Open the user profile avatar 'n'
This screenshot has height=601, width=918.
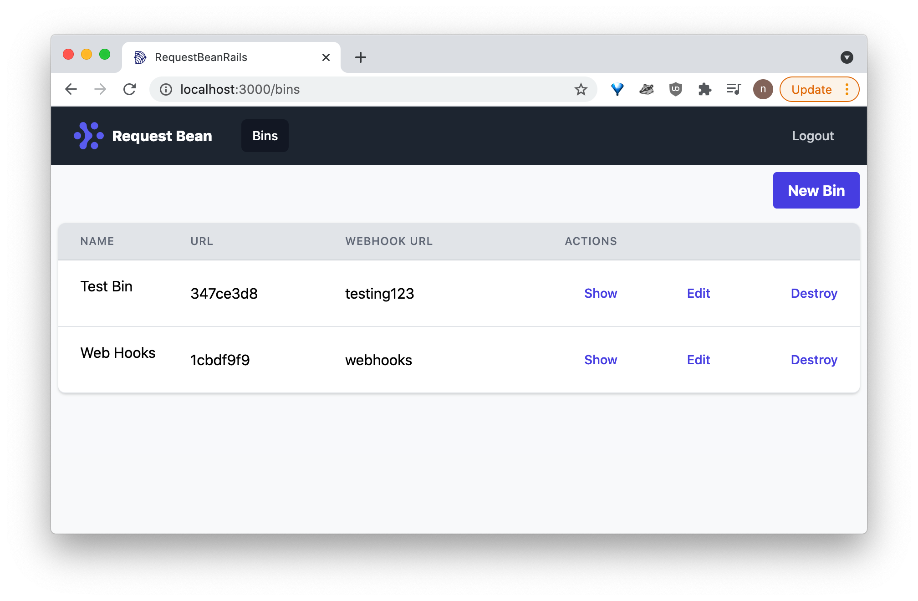pyautogui.click(x=763, y=89)
